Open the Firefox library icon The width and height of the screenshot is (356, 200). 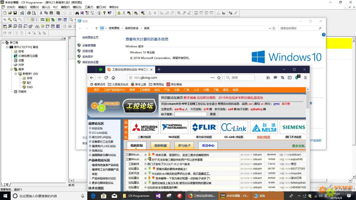coord(268,78)
